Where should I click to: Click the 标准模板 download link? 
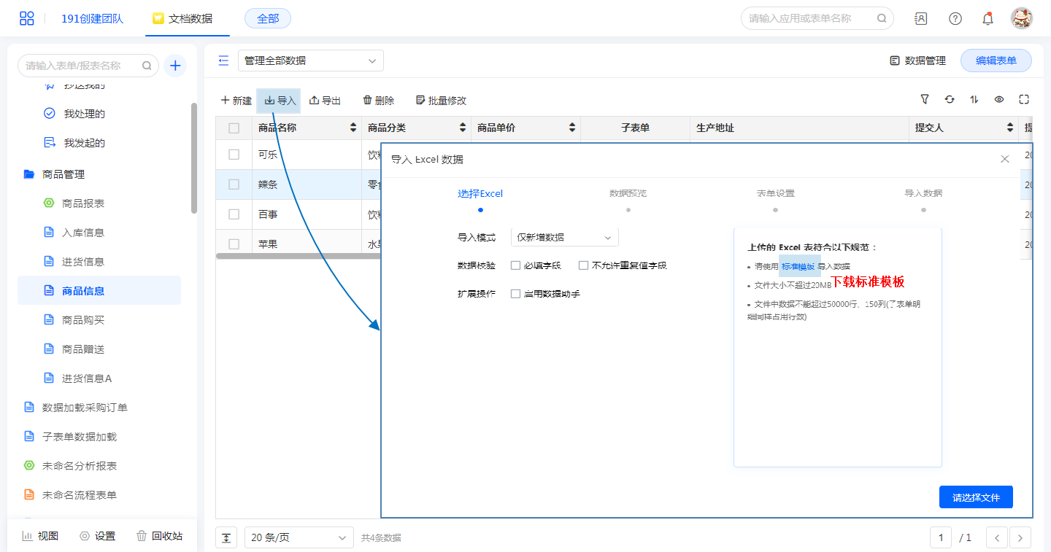click(x=798, y=267)
